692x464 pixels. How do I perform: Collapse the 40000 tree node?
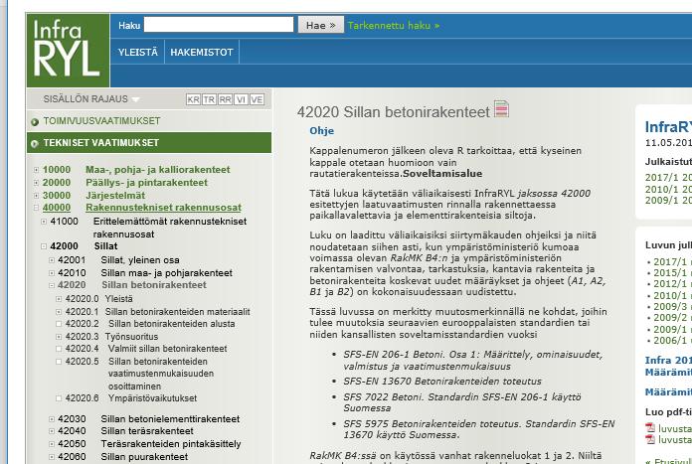[36, 208]
